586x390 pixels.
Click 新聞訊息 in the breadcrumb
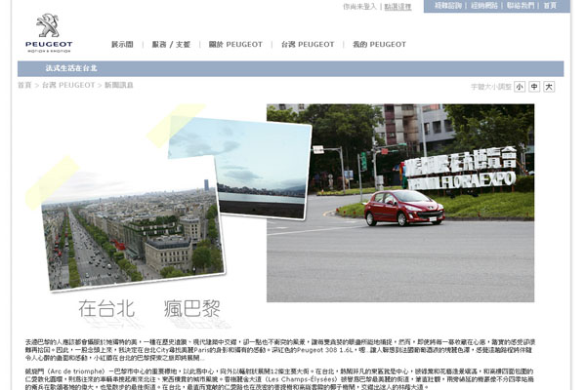coord(118,86)
